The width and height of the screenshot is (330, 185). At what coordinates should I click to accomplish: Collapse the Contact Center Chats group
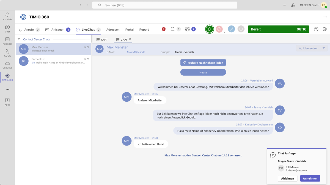(19, 39)
